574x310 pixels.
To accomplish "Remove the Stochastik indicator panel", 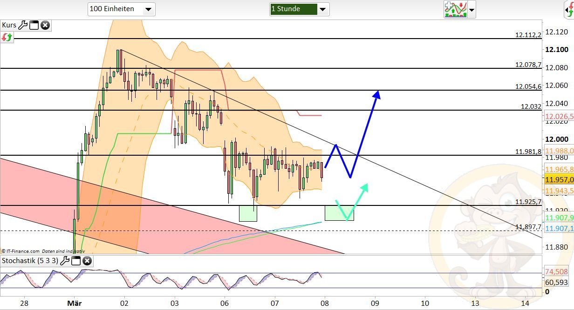I will coord(87,261).
